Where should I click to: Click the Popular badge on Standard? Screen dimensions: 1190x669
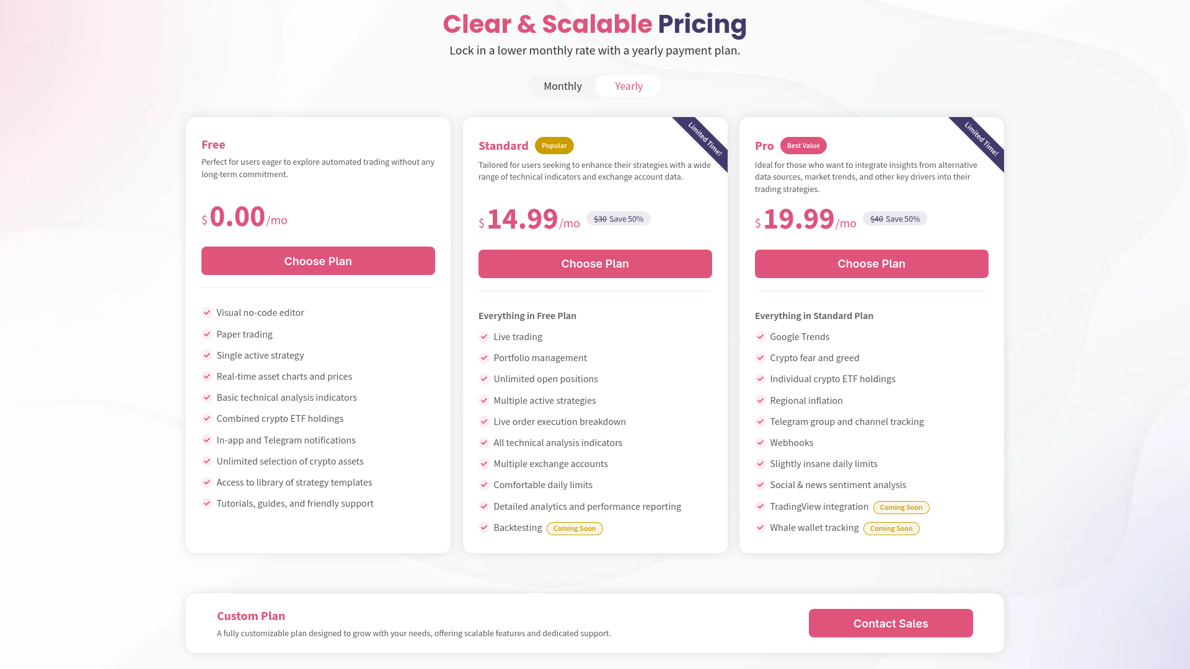554,146
